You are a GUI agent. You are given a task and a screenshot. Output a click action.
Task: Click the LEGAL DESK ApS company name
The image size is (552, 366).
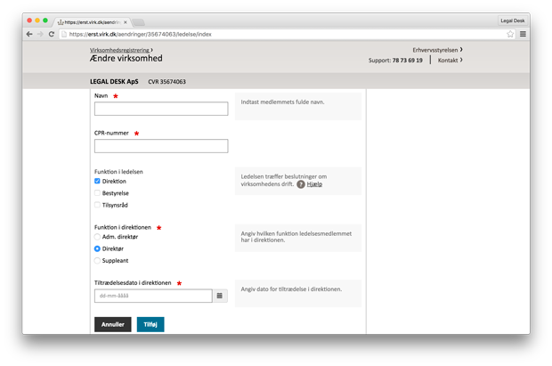point(114,81)
